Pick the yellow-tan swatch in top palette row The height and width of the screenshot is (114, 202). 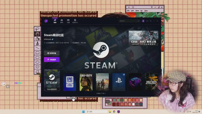(125, 100)
